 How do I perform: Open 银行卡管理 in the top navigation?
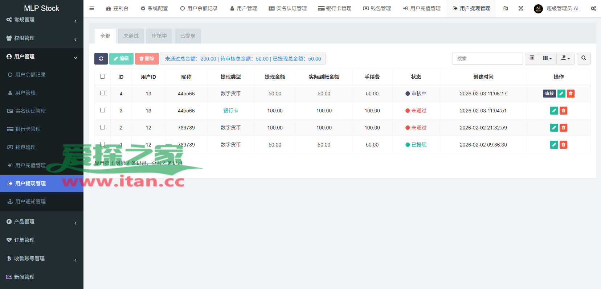point(335,8)
